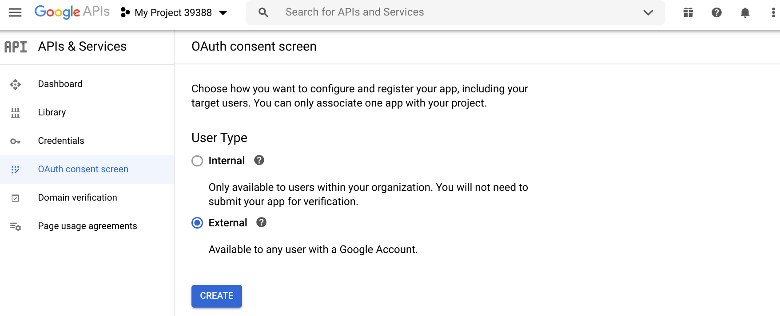Open the My Project 39388 project selector
Image resolution: width=780 pixels, height=316 pixels.
[174, 12]
